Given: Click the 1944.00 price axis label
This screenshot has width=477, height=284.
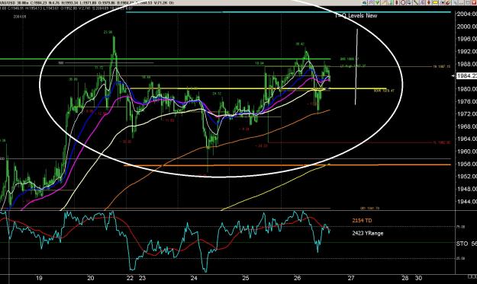Looking at the screenshot, I should point(466,202).
